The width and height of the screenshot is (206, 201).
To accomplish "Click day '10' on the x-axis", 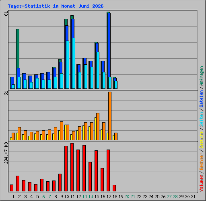I will (x=66, y=197).
